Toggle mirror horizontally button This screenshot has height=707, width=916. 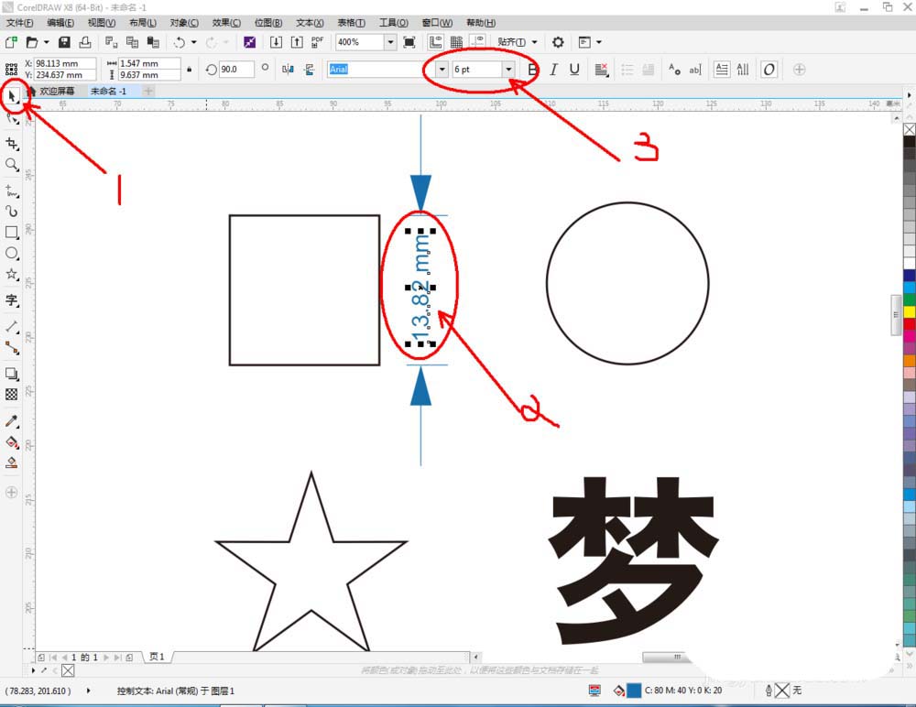pyautogui.click(x=288, y=70)
